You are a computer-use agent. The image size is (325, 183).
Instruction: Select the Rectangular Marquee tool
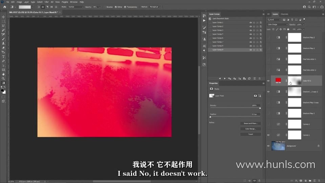pos(3,21)
